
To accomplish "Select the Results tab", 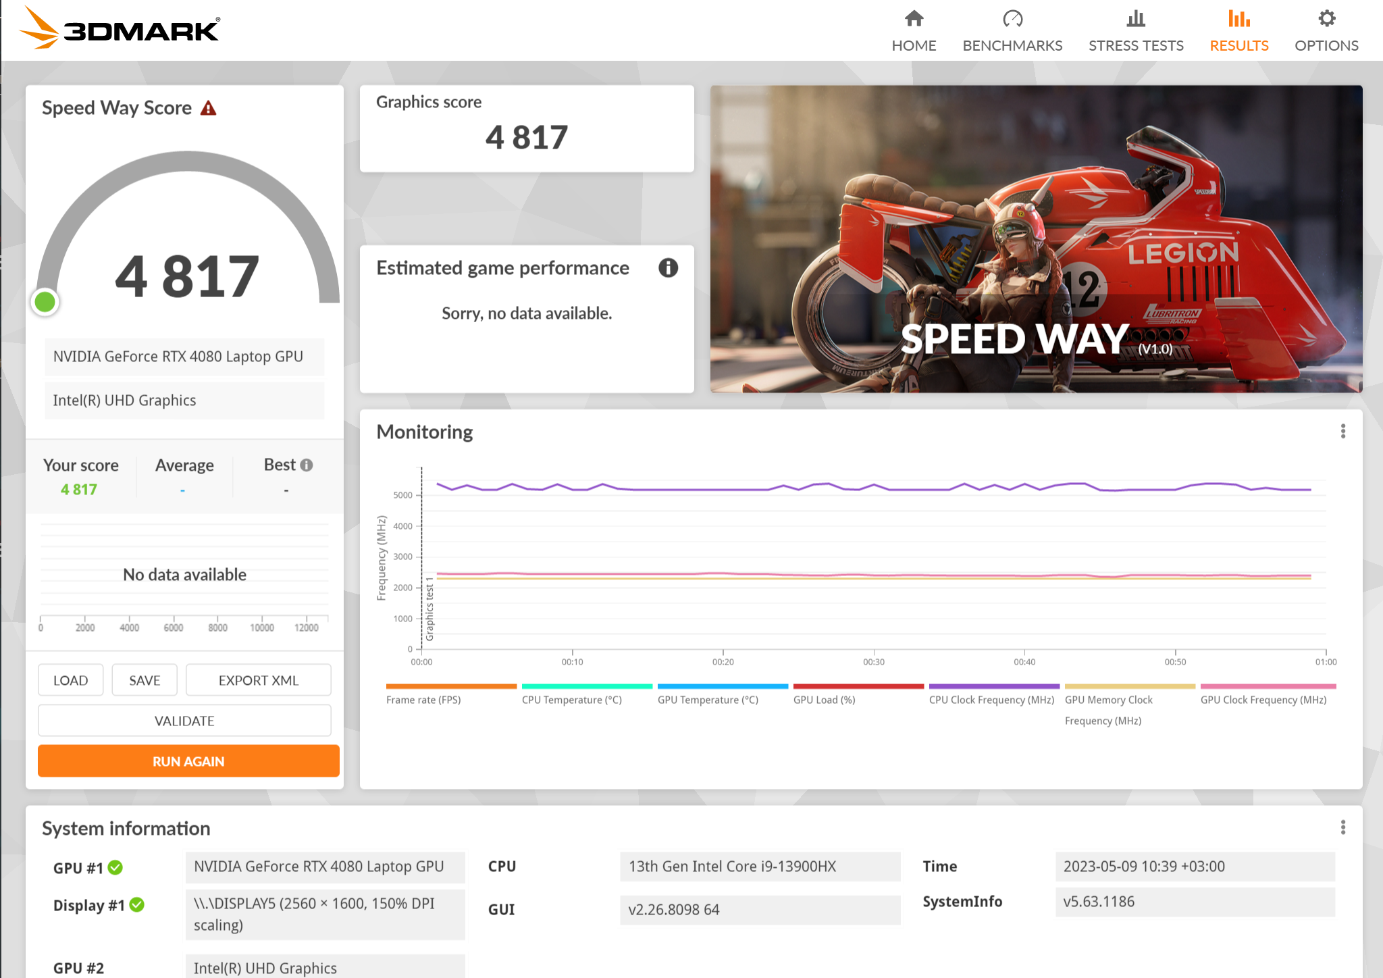I will (1239, 31).
